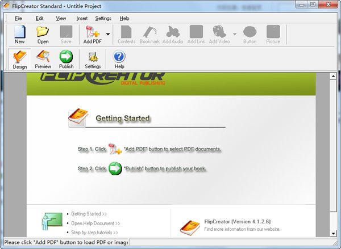The width and height of the screenshot is (341, 249).
Task: Click the scrollbar up arrow
Action: coord(333,76)
